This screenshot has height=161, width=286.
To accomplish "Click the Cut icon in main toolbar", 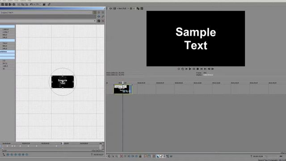I will point(19,4).
